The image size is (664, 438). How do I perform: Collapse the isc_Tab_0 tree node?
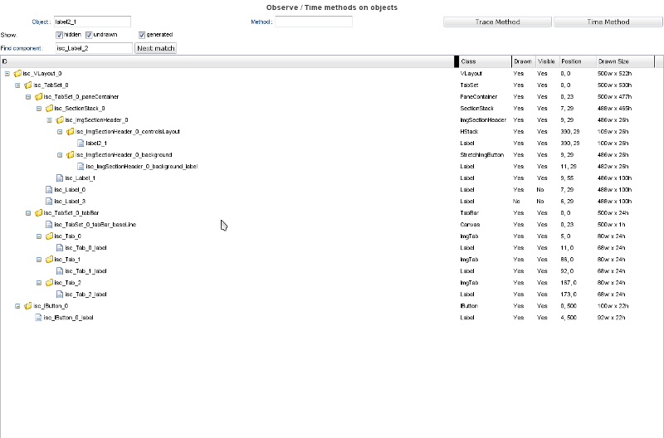[38, 236]
